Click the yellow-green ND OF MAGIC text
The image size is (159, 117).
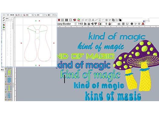pos(85,56)
